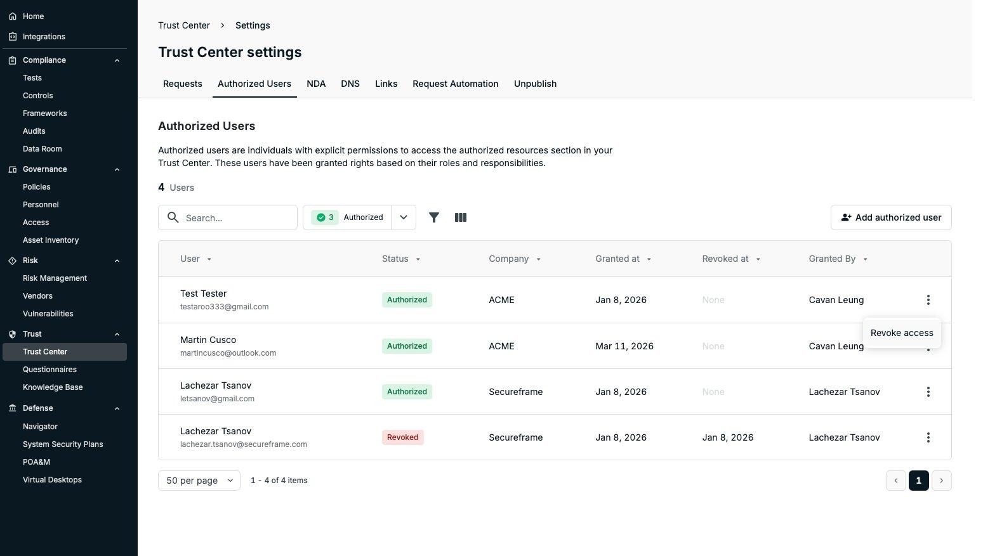
Task: Open Tests in the sidebar
Action: (x=32, y=78)
